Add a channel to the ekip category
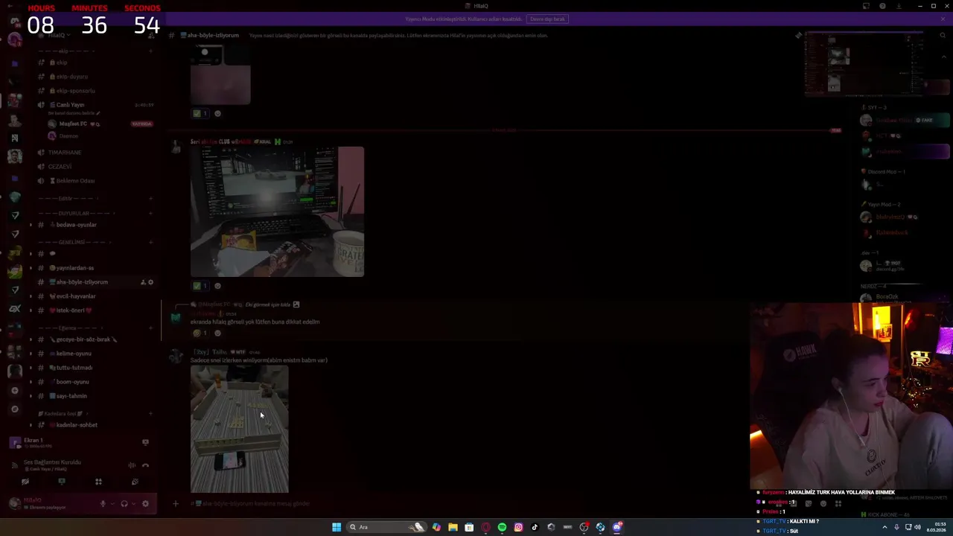Viewport: 953px width, 536px height. point(151,51)
